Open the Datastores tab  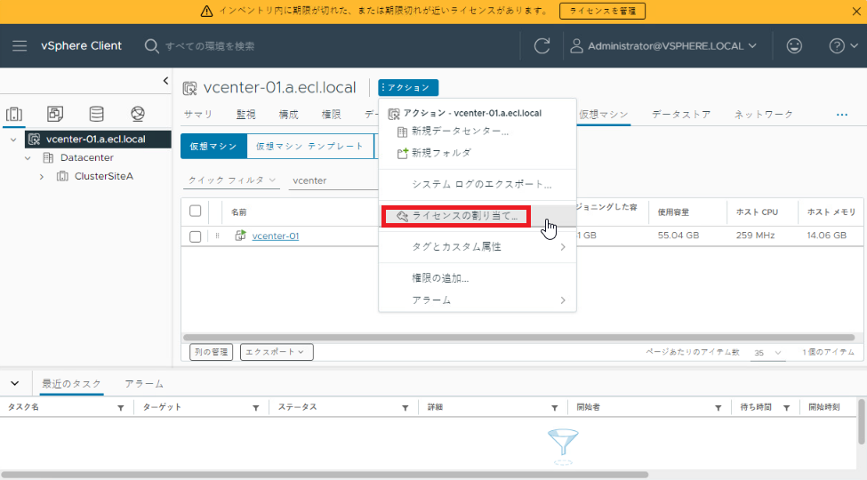click(x=680, y=115)
